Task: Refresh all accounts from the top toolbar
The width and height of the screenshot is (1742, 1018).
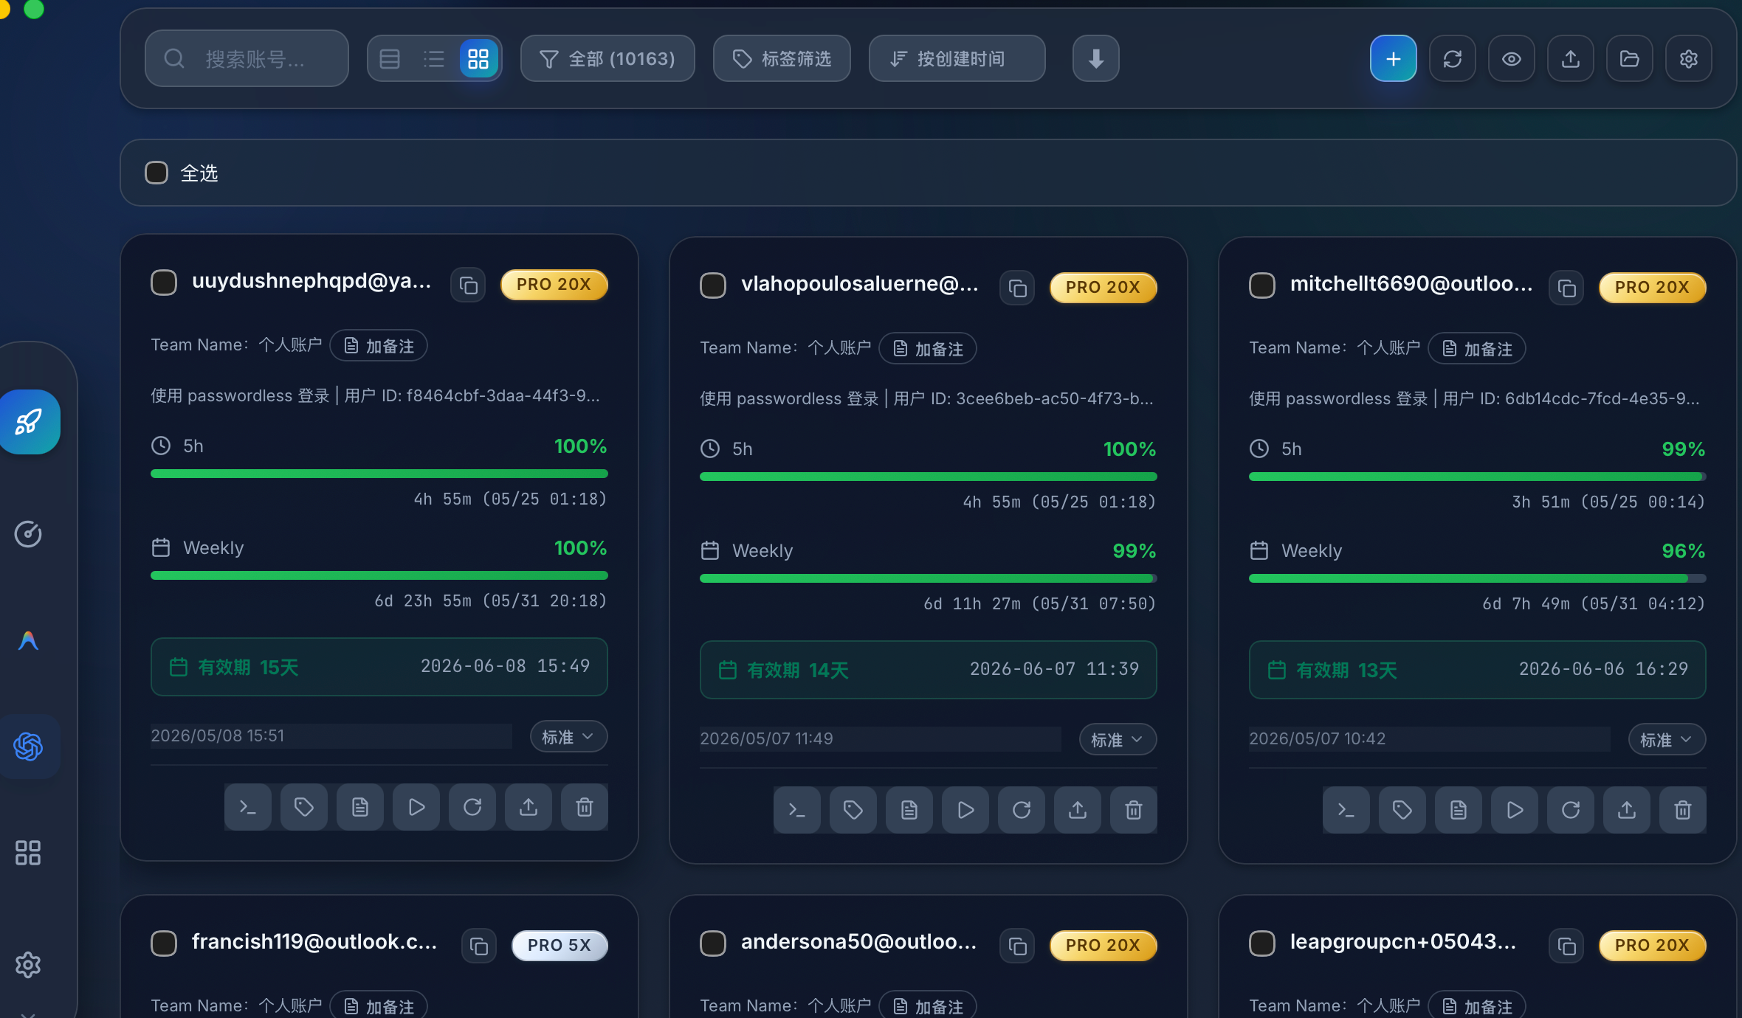Action: (1452, 58)
